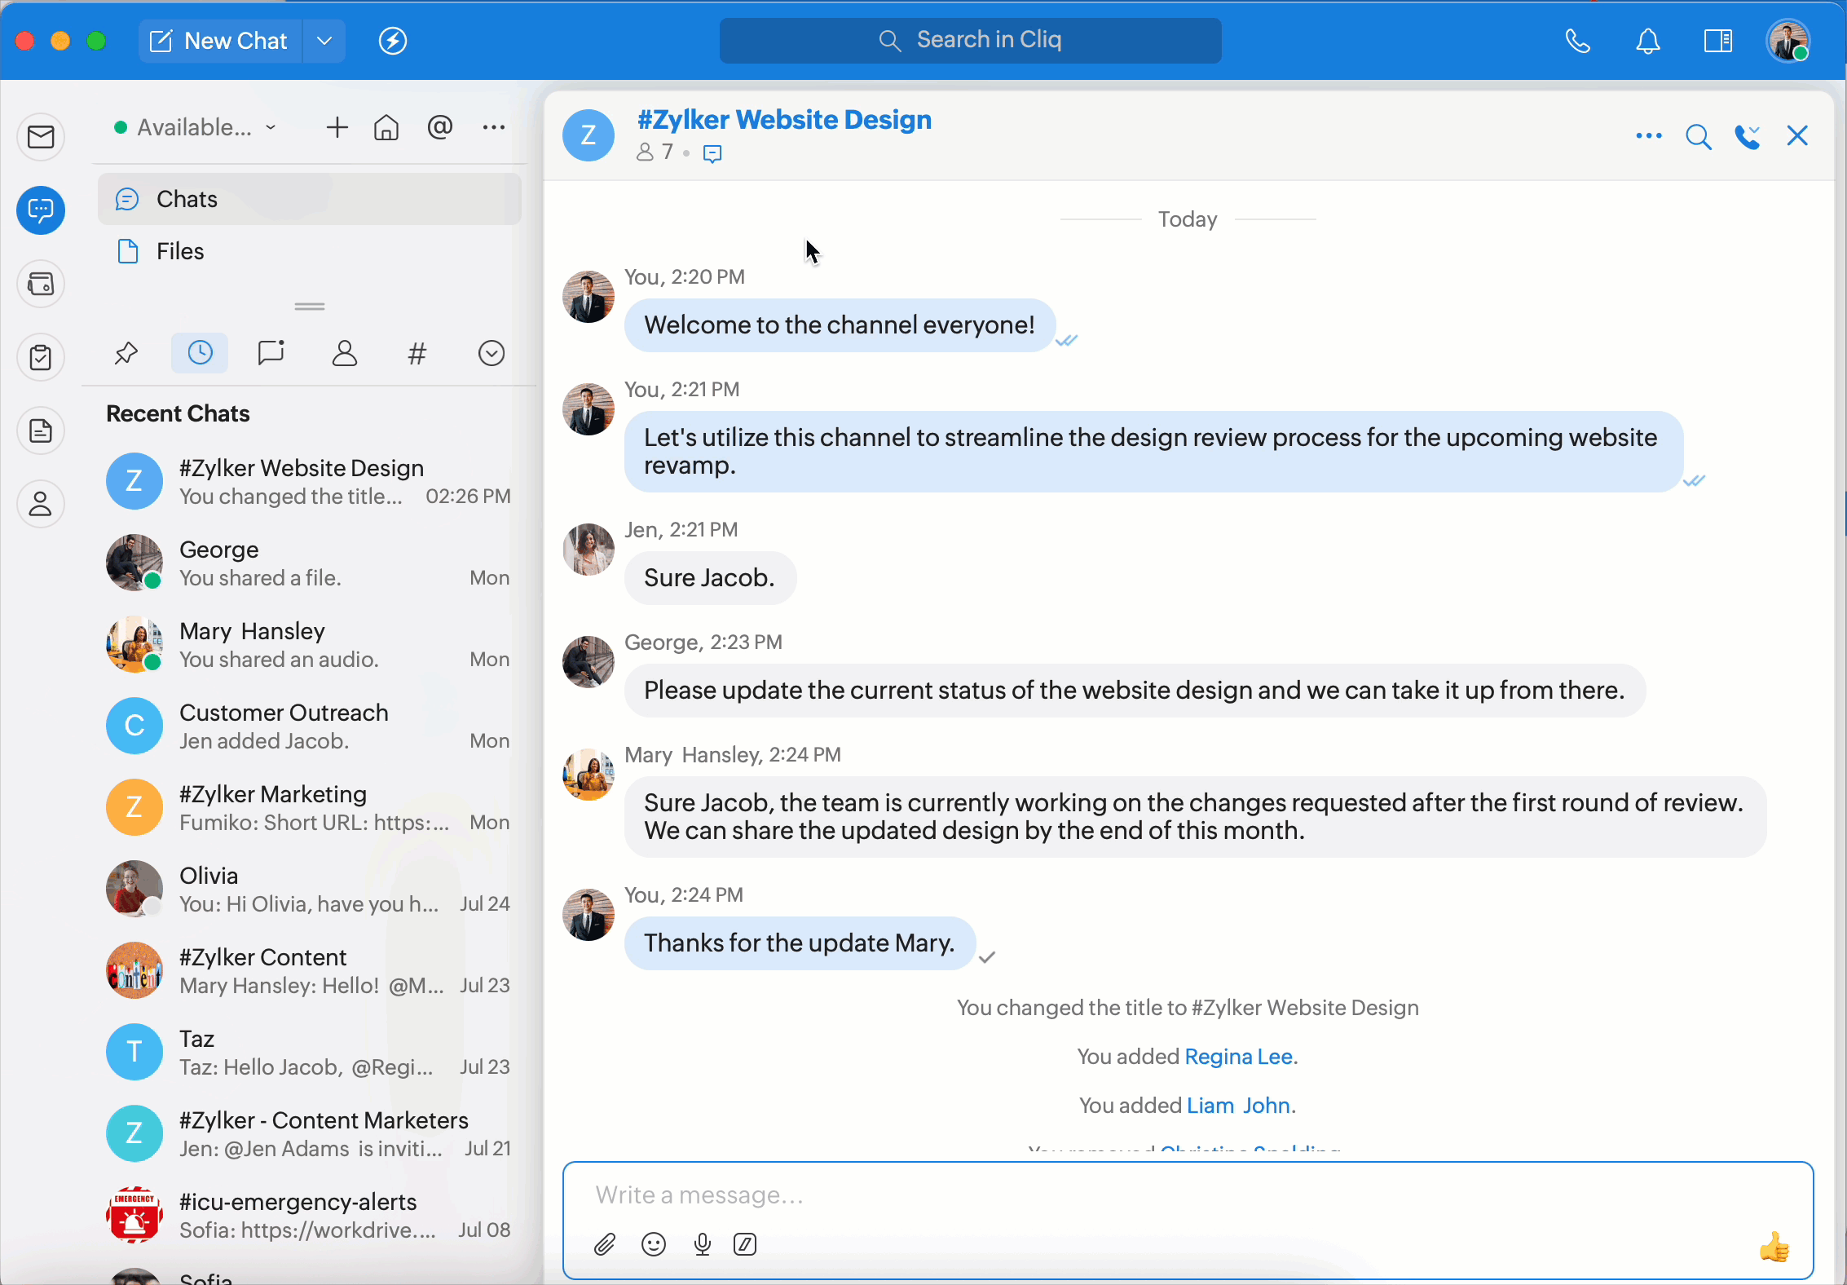Show pinned chats filter

pos(126,353)
